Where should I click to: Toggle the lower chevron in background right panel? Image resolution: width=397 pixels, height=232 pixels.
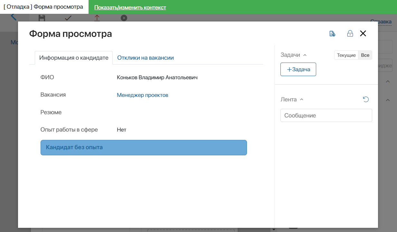click(x=388, y=100)
